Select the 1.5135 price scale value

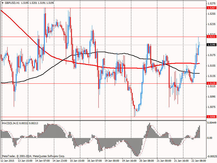coord(212,76)
